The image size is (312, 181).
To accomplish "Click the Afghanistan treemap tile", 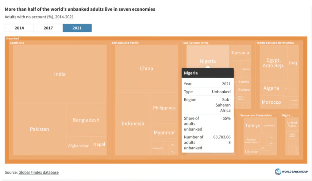I will click(x=79, y=146).
